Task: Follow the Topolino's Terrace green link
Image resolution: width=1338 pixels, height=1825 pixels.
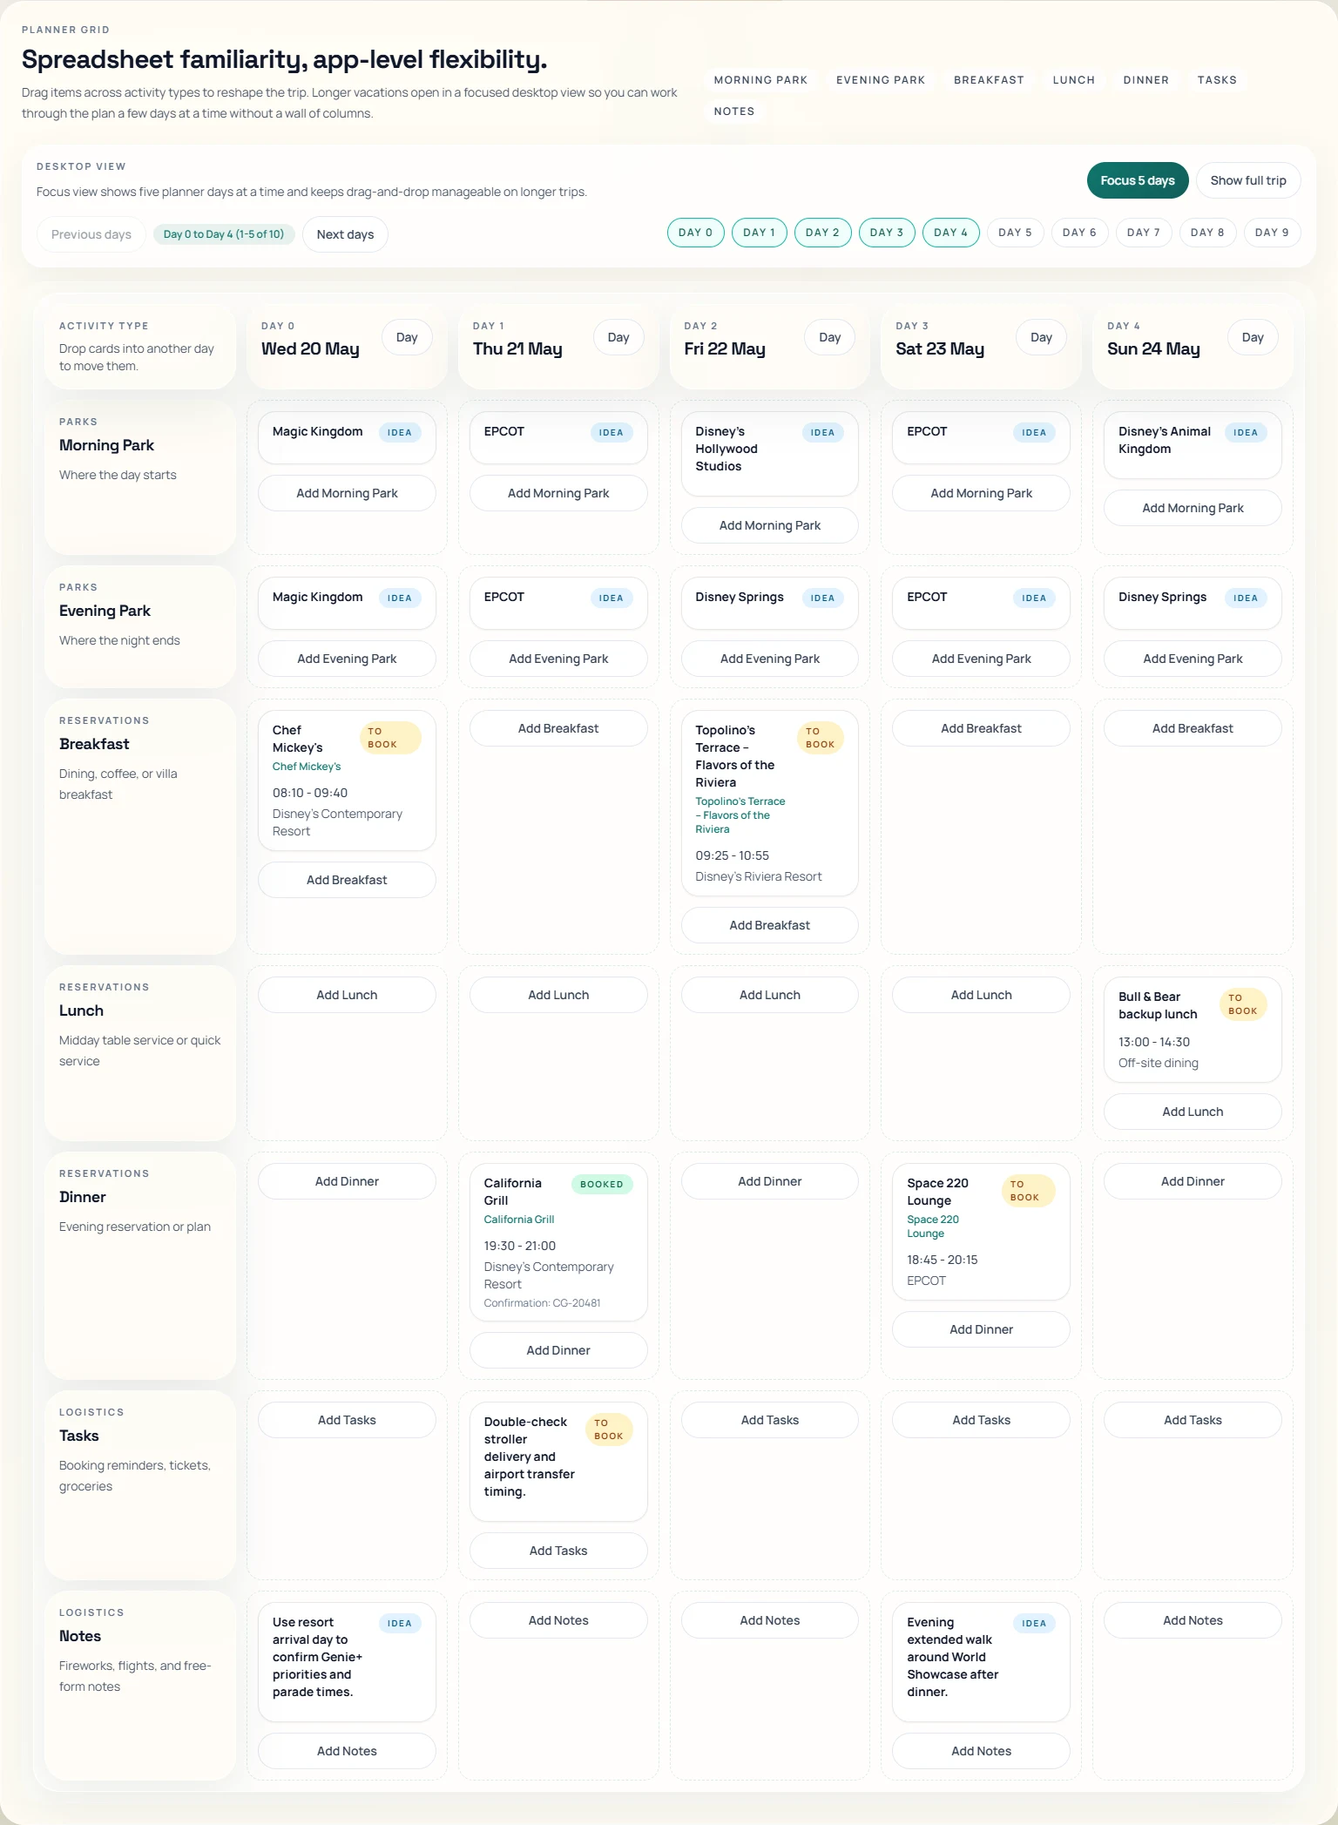Action: coord(740,815)
